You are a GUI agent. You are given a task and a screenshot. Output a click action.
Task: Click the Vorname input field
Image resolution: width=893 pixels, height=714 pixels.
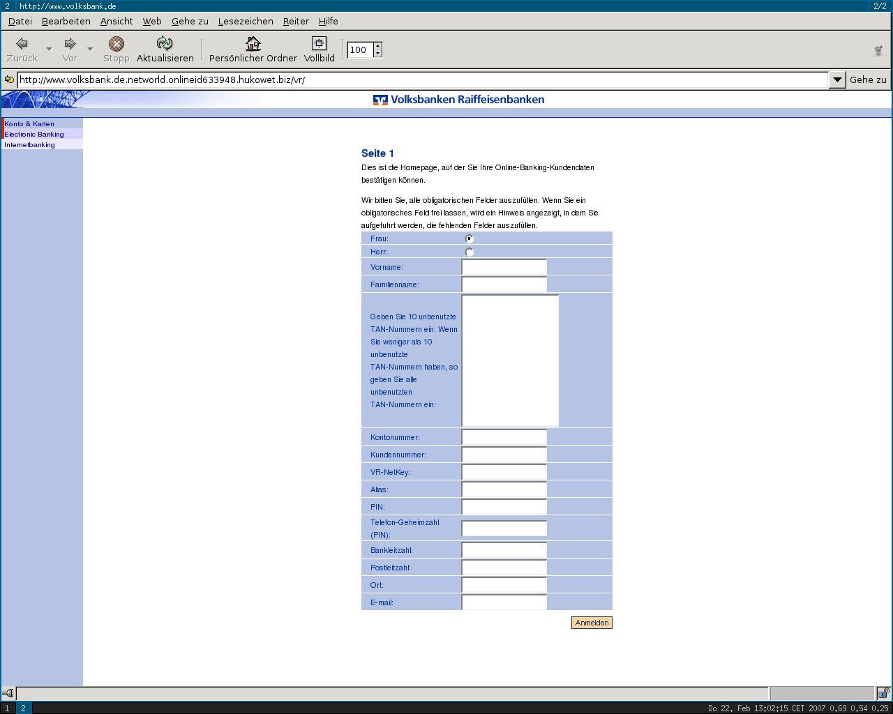504,267
